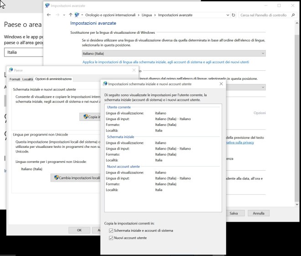Image resolution: width=301 pixels, height=256 pixels.
Task: Click the Opzioni link in advanced settings
Action: click(259, 113)
